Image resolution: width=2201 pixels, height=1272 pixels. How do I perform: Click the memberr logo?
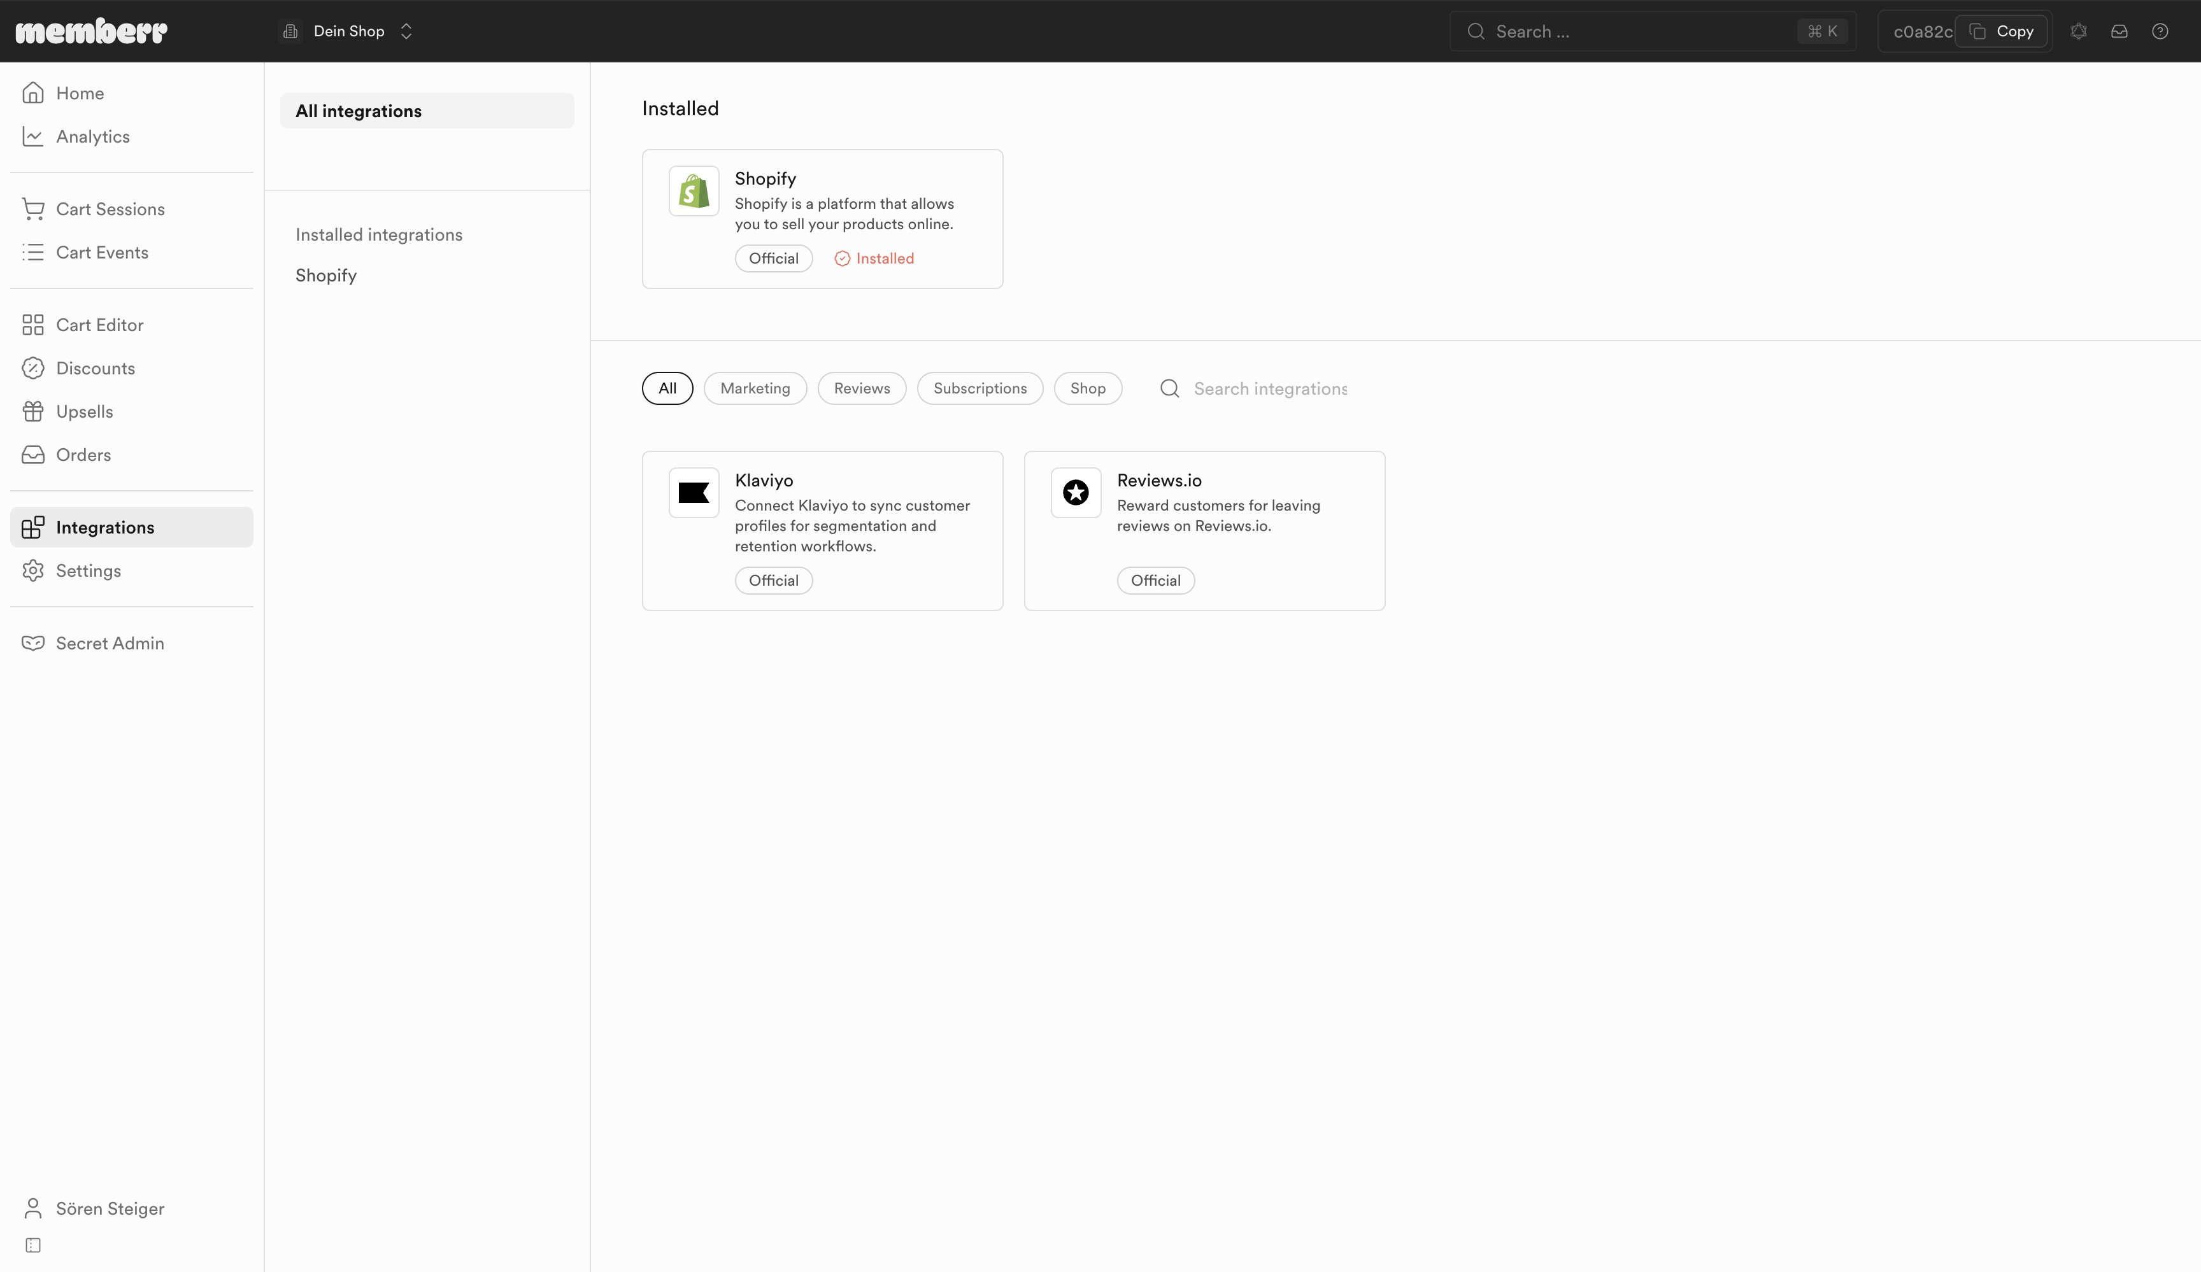(x=92, y=31)
